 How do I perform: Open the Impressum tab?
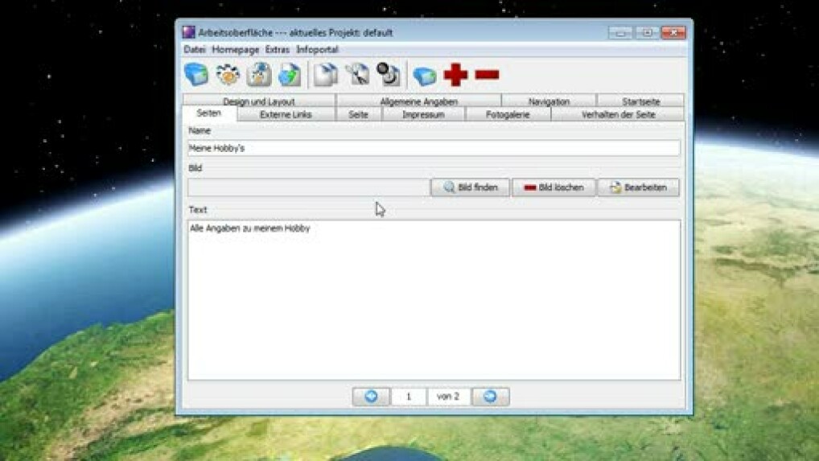point(423,114)
